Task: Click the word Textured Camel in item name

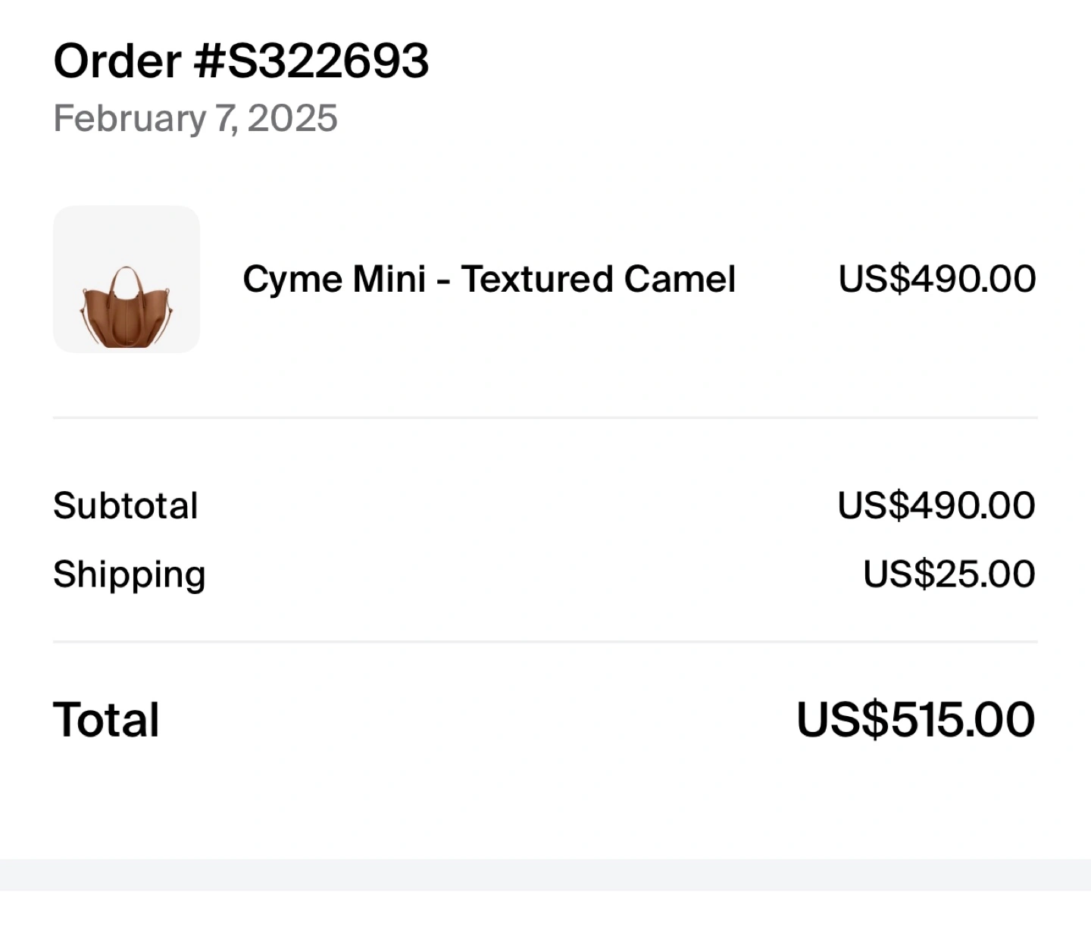Action: pos(599,279)
